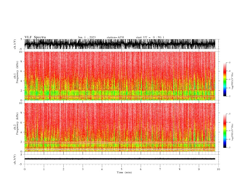The image size is (246, 190).
Task: Click the 'VLF Spectra' title text
Action: tap(35, 37)
